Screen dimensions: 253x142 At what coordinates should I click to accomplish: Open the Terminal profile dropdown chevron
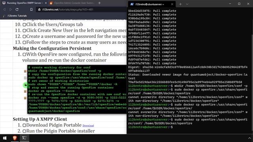(x=187, y=4)
